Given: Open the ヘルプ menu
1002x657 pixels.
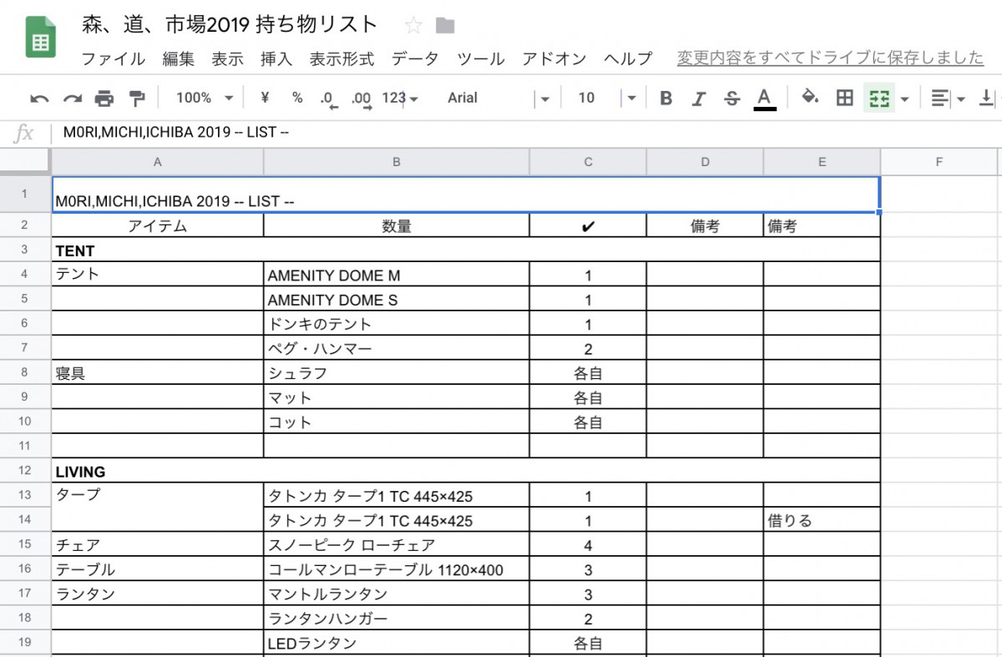Looking at the screenshot, I should point(628,58).
